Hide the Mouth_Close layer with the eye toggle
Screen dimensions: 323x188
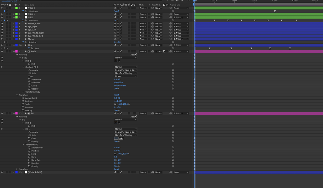click(2, 23)
